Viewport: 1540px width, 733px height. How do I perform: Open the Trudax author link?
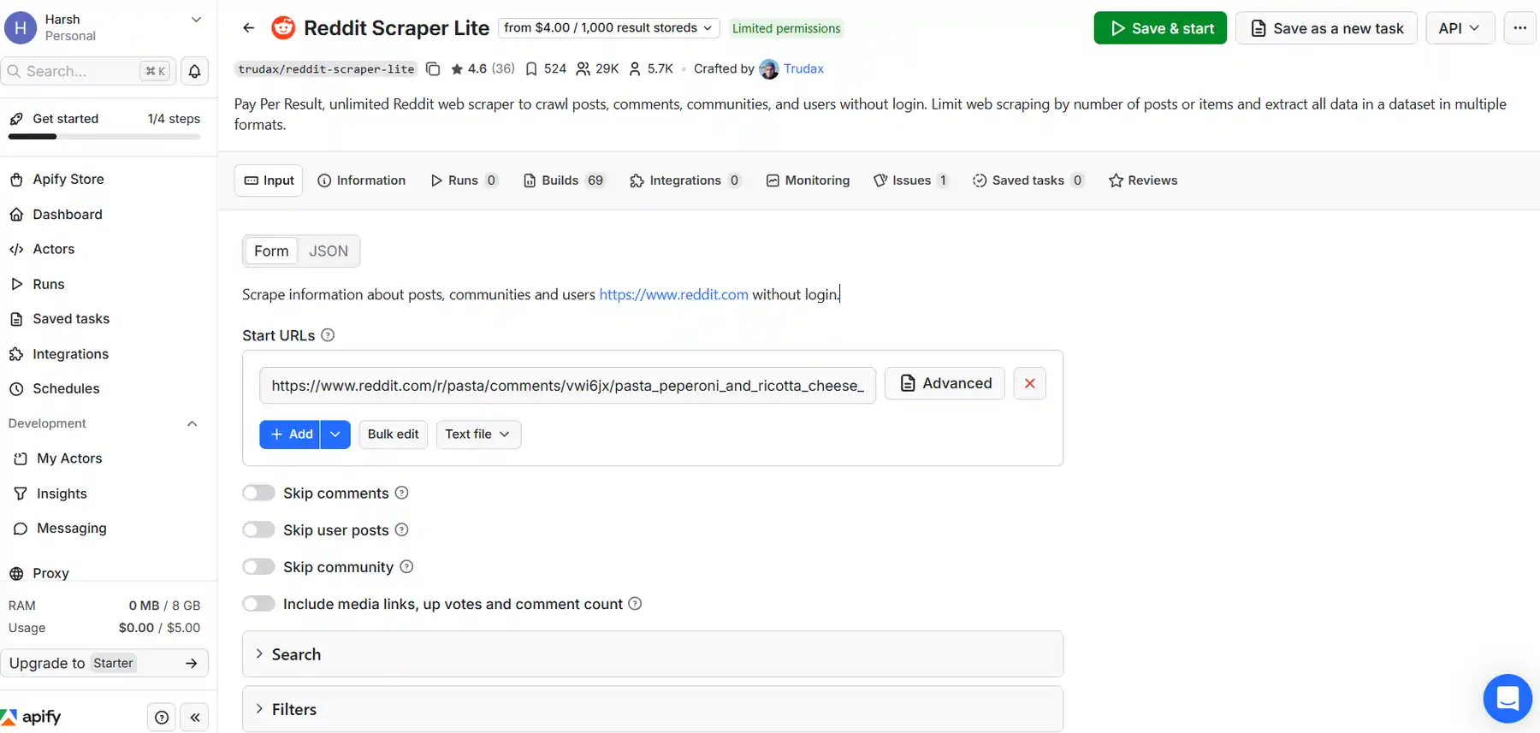803,69
